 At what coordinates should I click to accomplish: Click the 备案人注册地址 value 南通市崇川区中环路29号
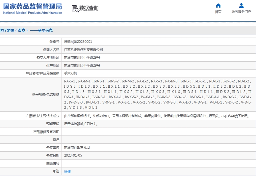coord(82,58)
